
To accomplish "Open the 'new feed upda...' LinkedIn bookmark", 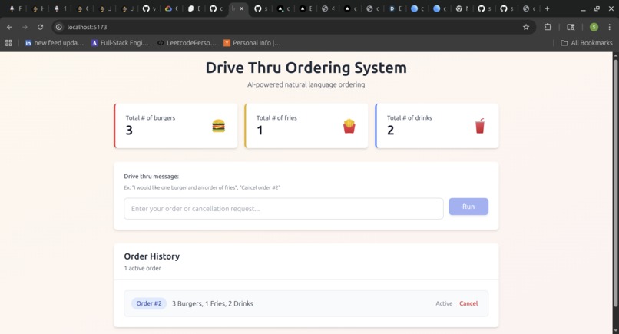I will [54, 43].
